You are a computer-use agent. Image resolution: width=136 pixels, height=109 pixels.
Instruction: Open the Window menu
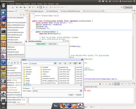[51, 4]
